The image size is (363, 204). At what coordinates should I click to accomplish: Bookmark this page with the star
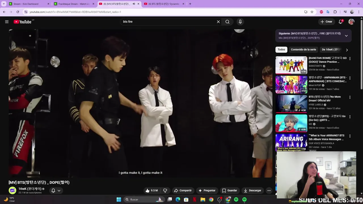coord(312,12)
